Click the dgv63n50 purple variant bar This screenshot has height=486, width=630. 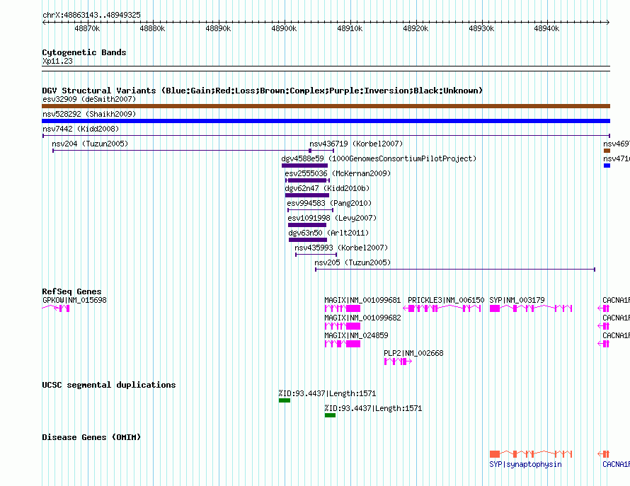(x=308, y=240)
